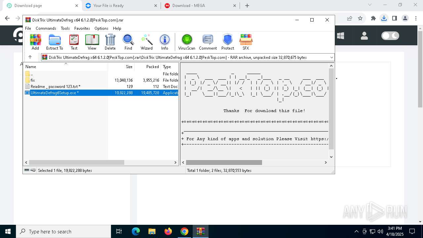423x238 pixels.
Task: Click the Extract To toolbar icon
Action: (55, 42)
